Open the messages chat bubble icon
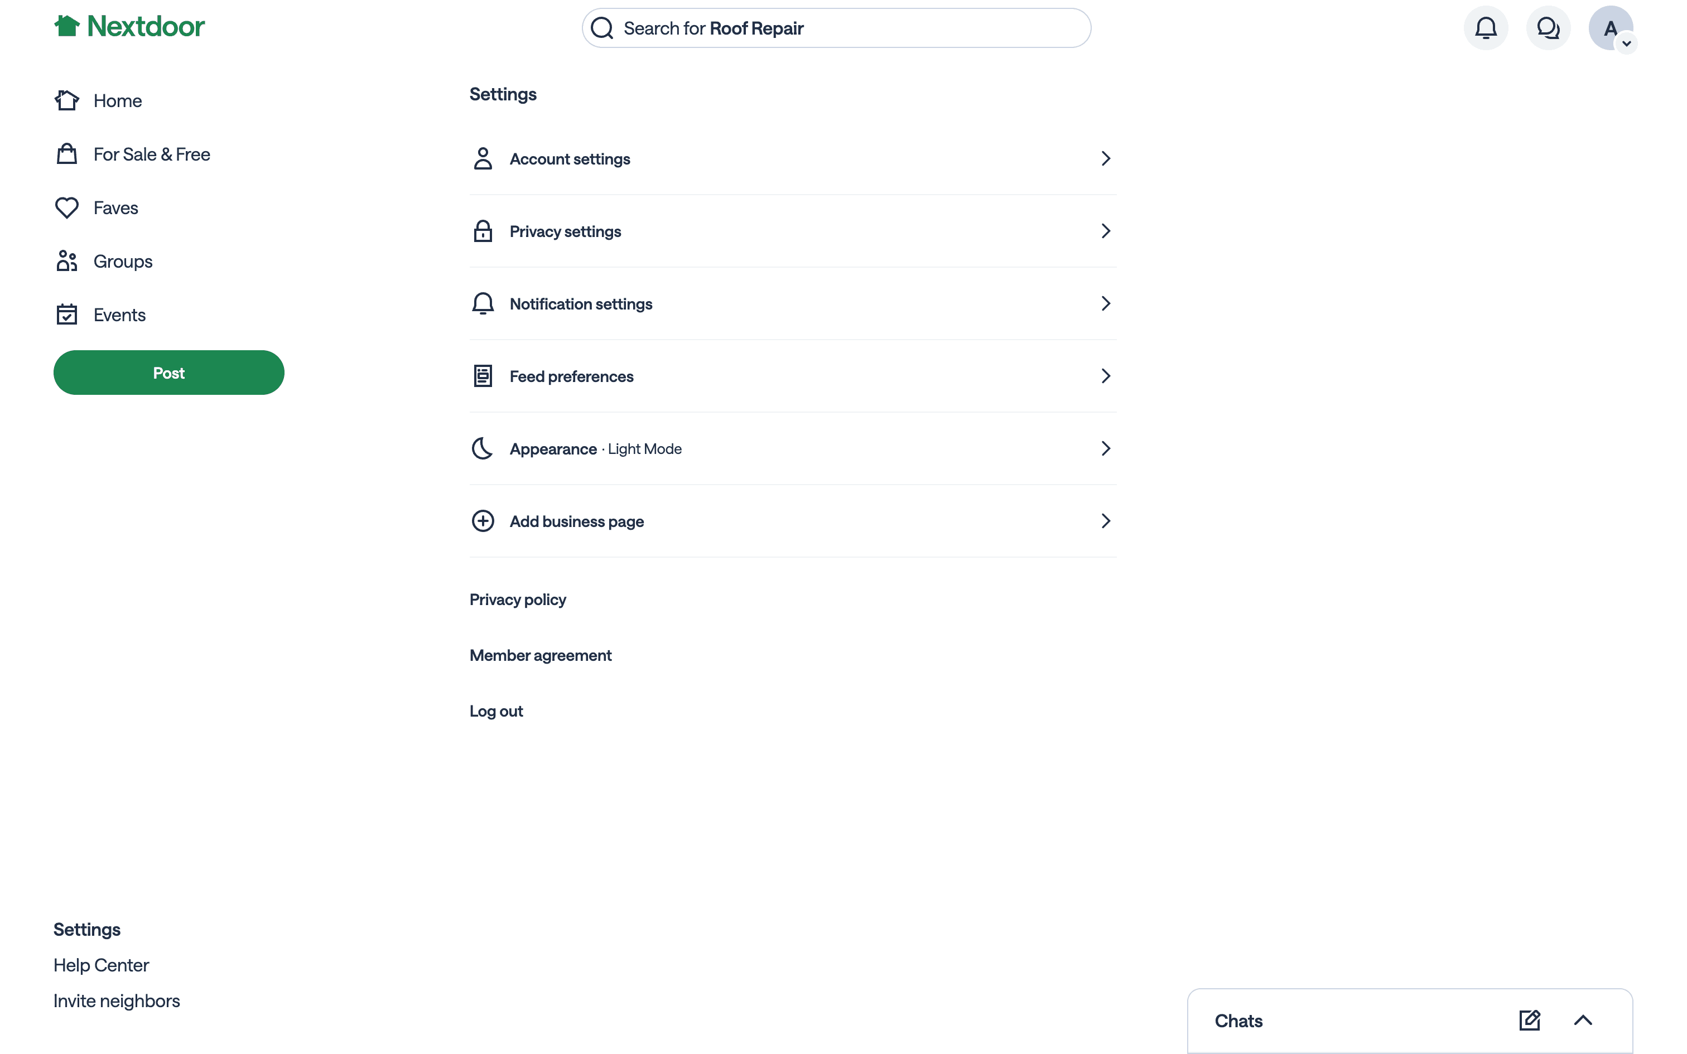Image resolution: width=1687 pixels, height=1054 pixels. pos(1548,28)
